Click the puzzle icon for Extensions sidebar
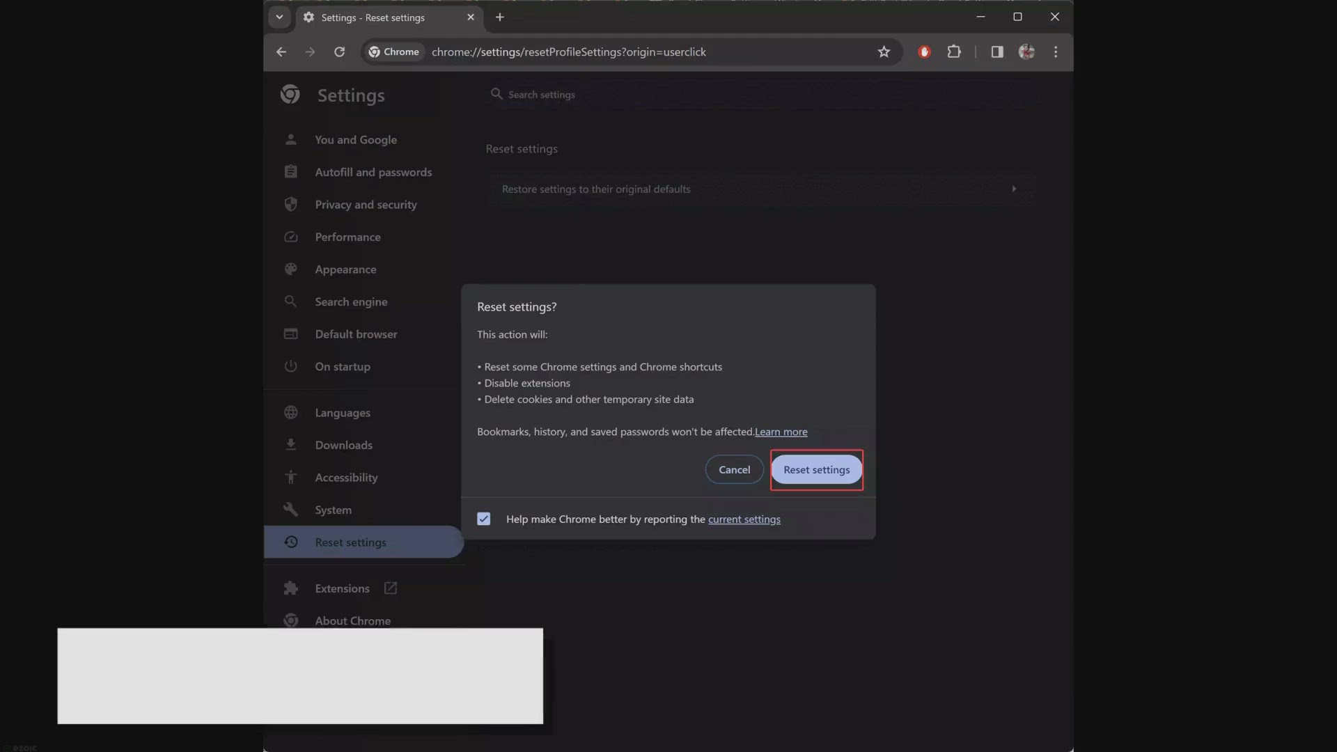The height and width of the screenshot is (752, 1337). (291, 588)
